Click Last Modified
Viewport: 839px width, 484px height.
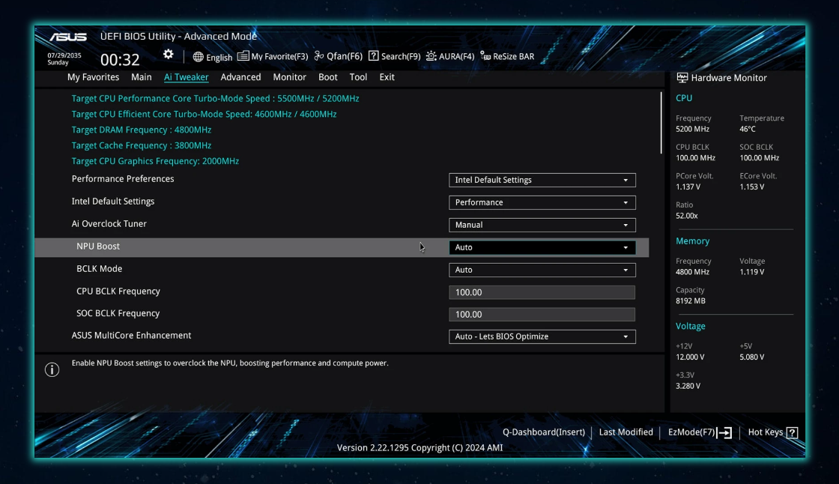pos(626,432)
